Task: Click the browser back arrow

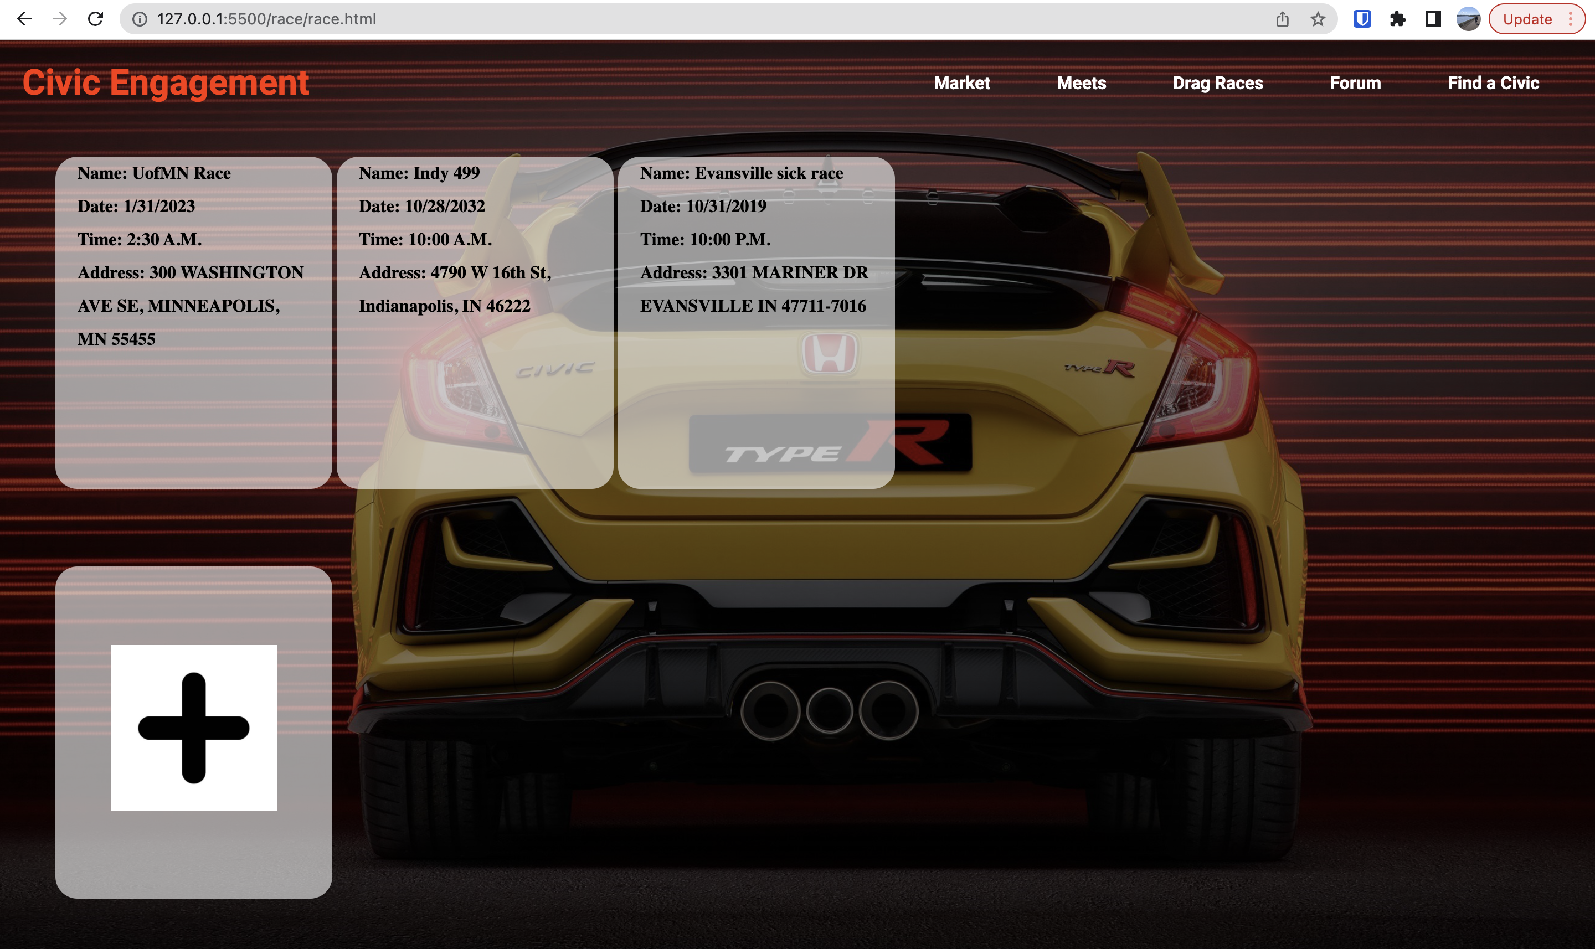Action: pyautogui.click(x=24, y=19)
